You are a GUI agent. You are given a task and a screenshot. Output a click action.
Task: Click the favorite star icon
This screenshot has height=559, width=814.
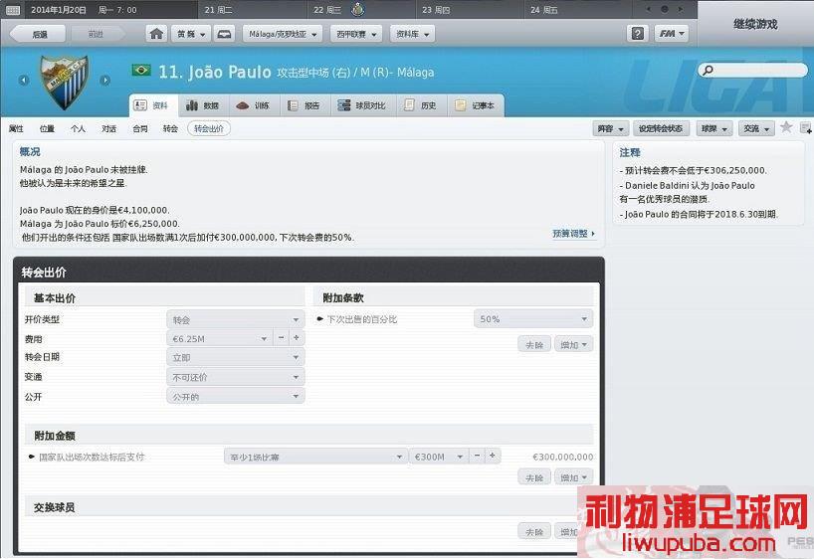(786, 127)
